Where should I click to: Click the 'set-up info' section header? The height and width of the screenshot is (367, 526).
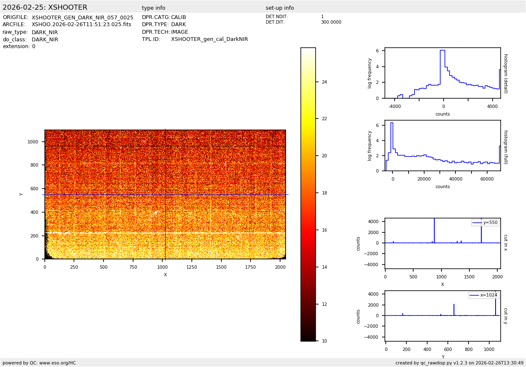280,8
